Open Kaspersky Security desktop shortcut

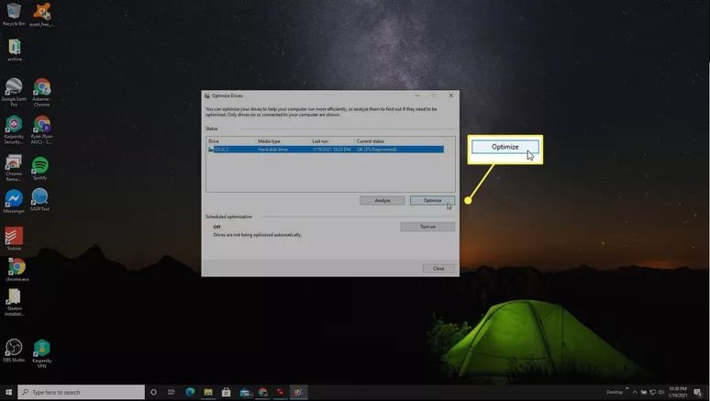[14, 129]
